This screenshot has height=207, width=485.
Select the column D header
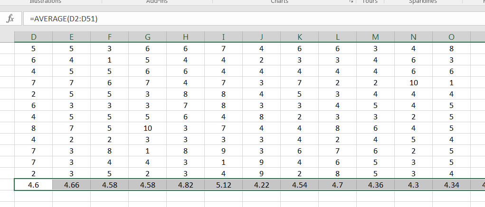coord(33,37)
